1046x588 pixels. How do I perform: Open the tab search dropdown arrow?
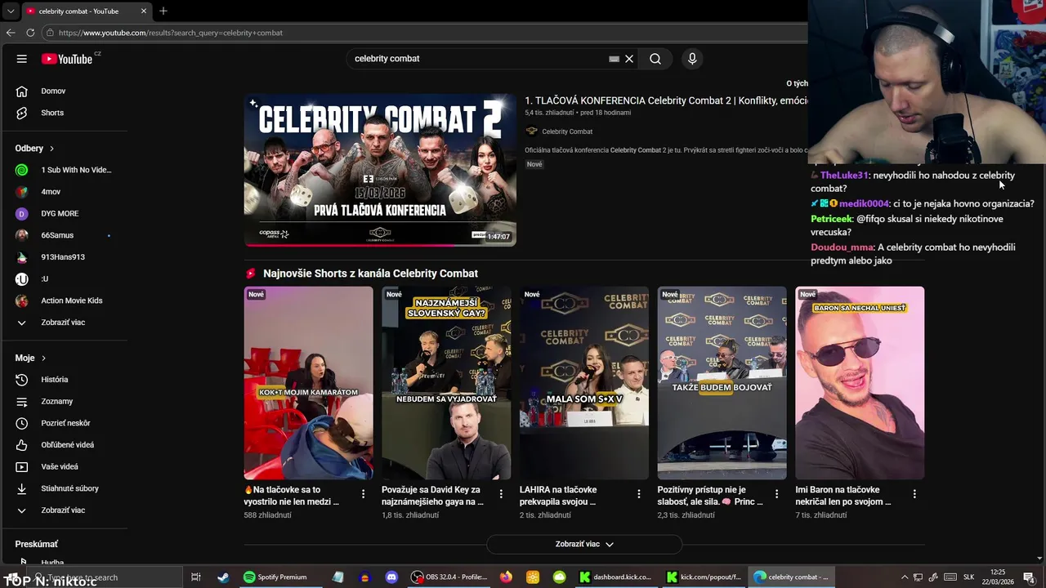tap(10, 11)
